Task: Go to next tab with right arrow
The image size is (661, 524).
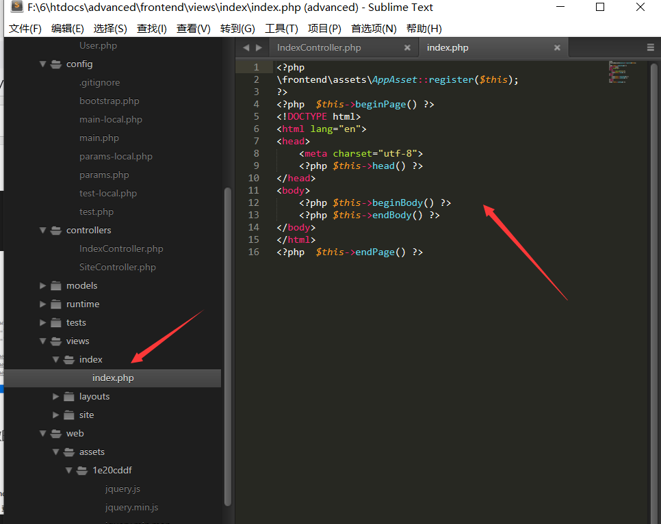Action: (259, 48)
